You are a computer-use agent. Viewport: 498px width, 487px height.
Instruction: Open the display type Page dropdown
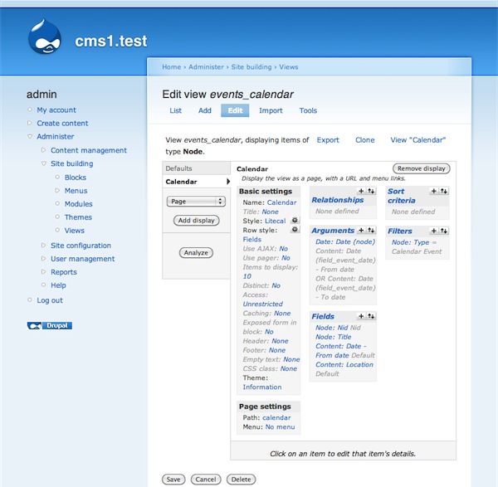tap(196, 201)
